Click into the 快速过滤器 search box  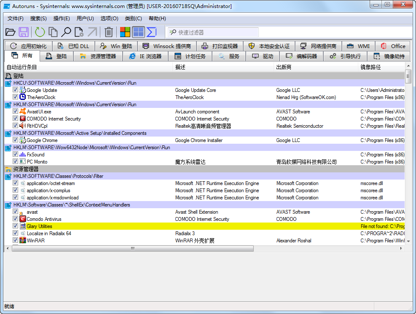coord(217,32)
